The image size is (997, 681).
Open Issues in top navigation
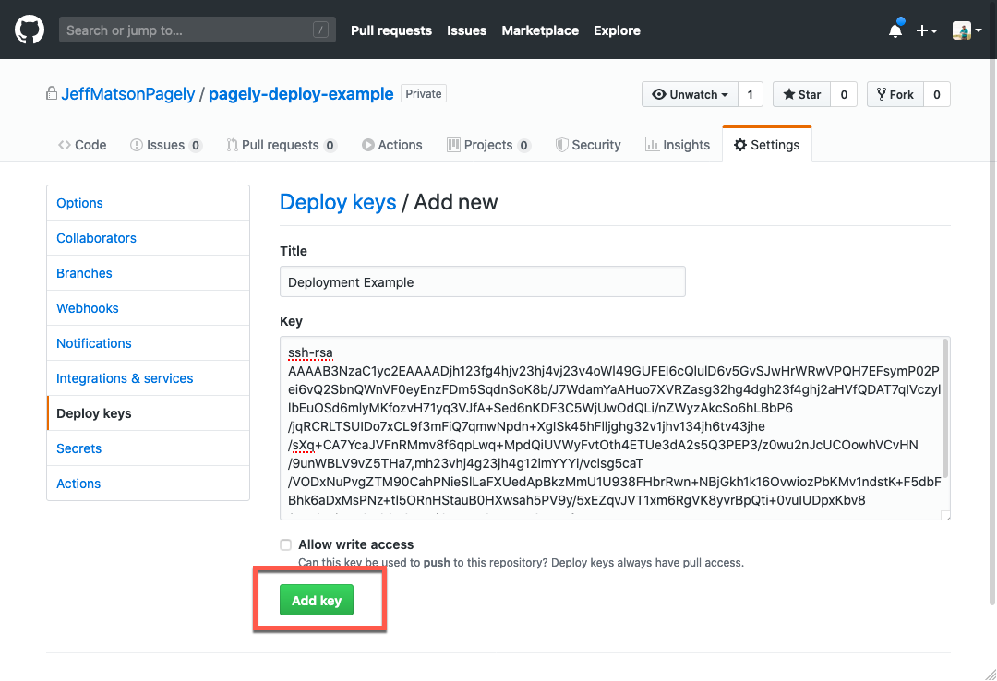point(467,30)
